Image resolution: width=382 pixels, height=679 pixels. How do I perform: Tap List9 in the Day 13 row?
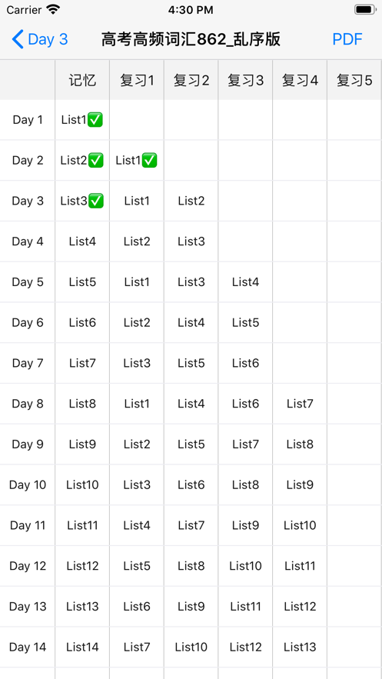click(191, 607)
